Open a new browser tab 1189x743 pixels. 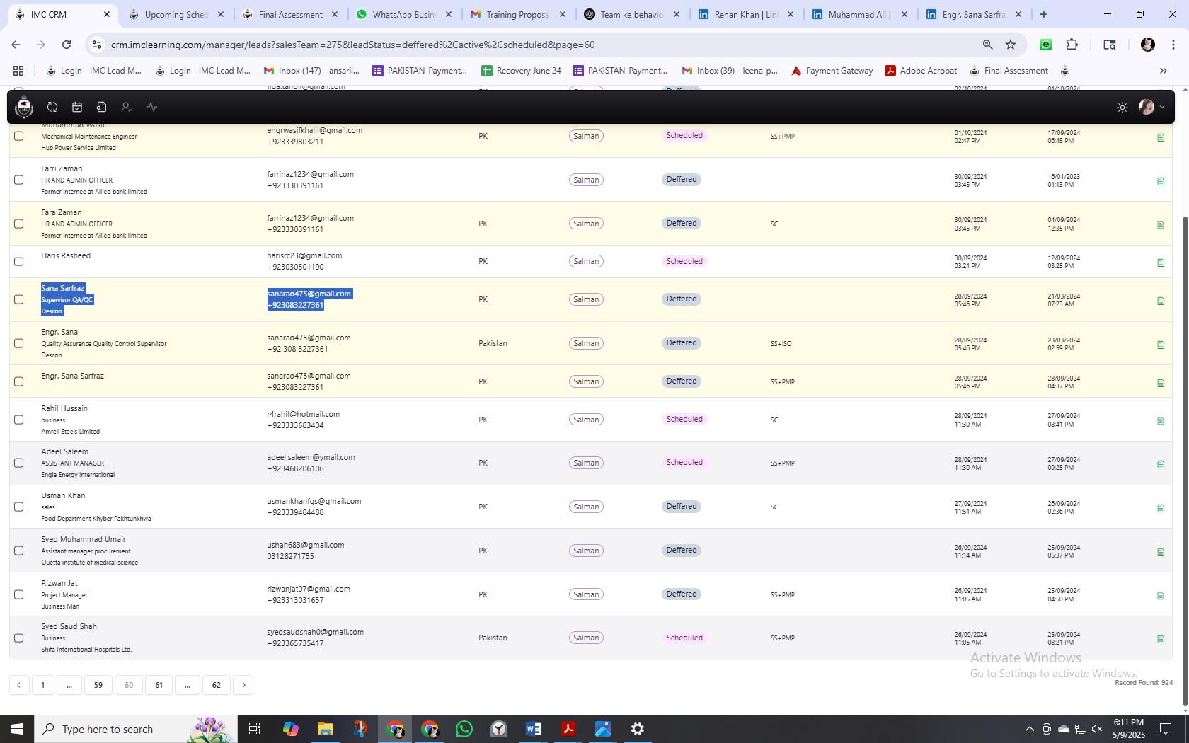[1043, 14]
